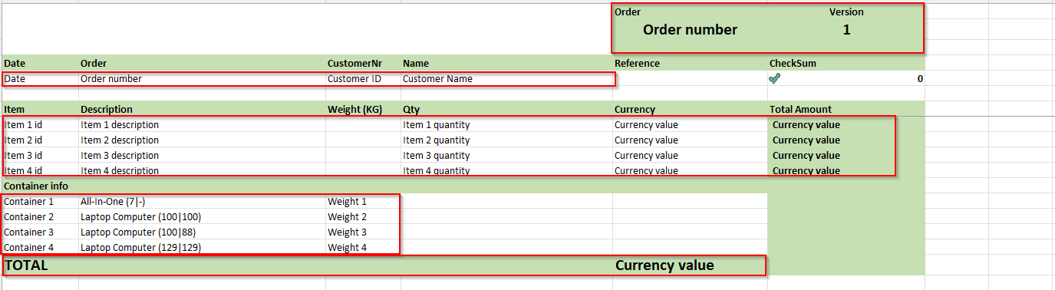Click the Weight (KG) column header

(363, 109)
